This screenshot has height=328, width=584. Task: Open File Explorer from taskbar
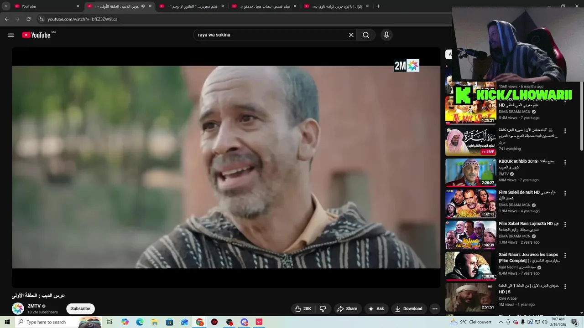pos(154,322)
